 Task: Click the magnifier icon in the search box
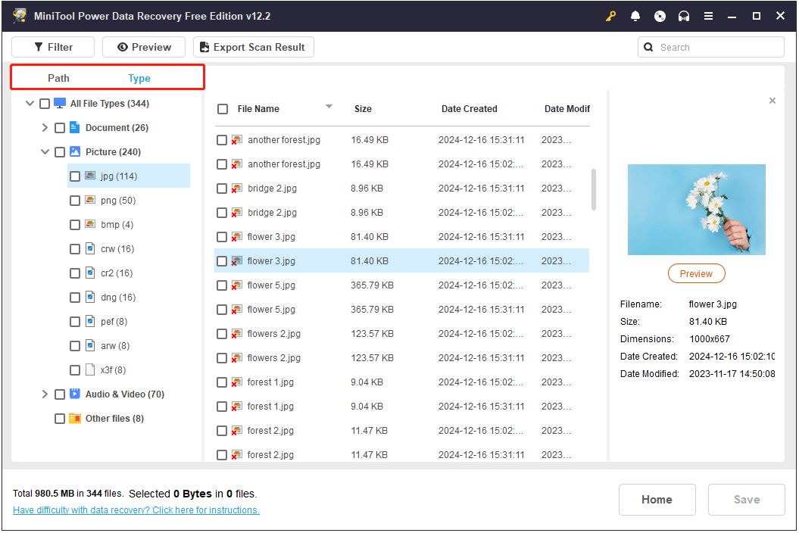[648, 46]
